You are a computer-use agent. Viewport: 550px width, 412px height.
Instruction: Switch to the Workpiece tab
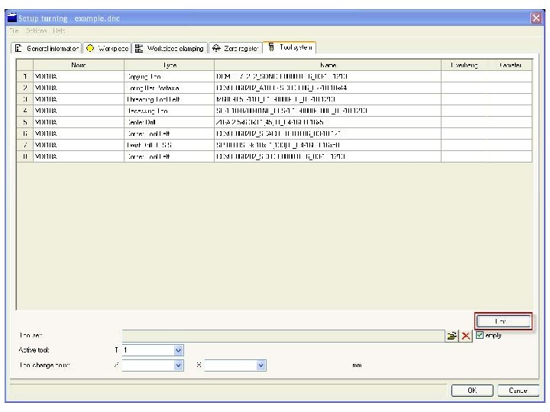tap(108, 48)
